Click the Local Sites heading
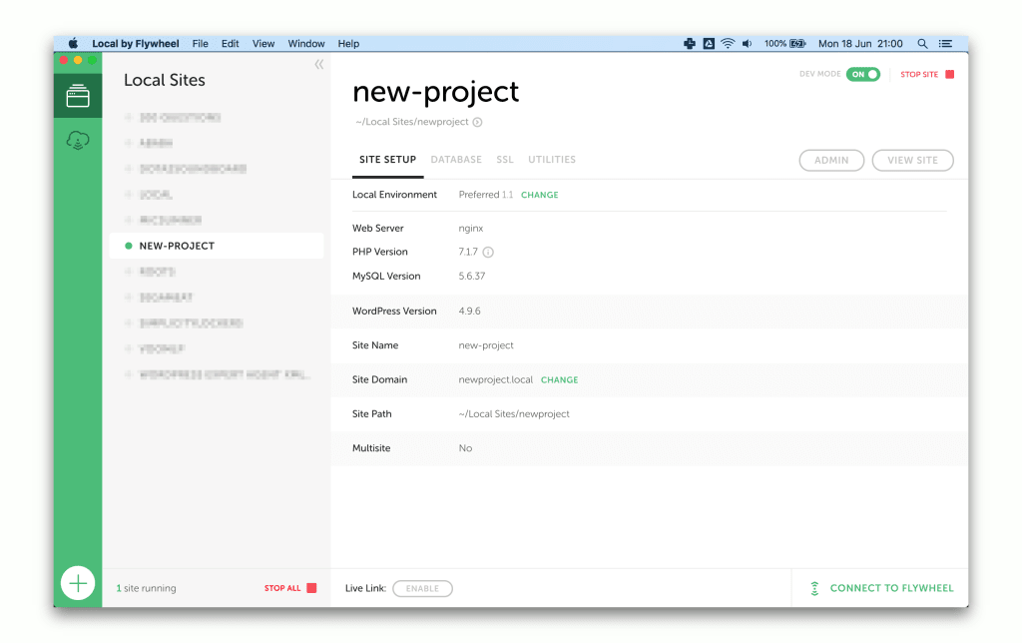This screenshot has height=643, width=1022. click(x=165, y=80)
